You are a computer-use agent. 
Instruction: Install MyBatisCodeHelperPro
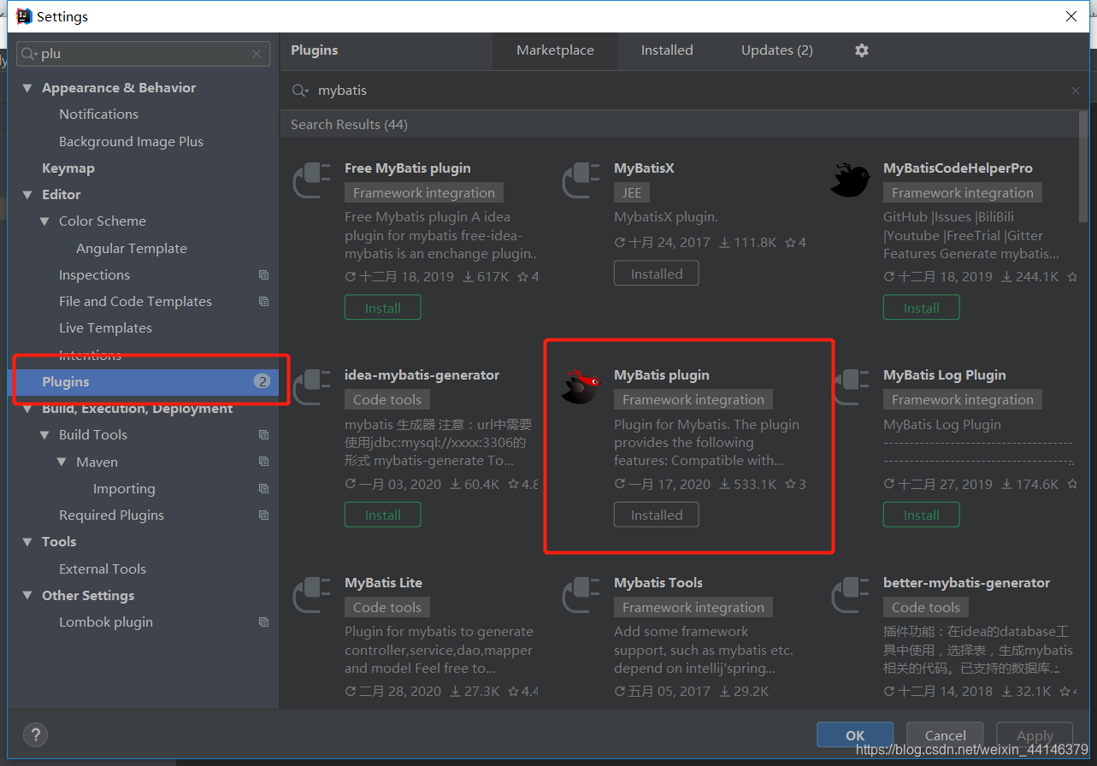[921, 308]
